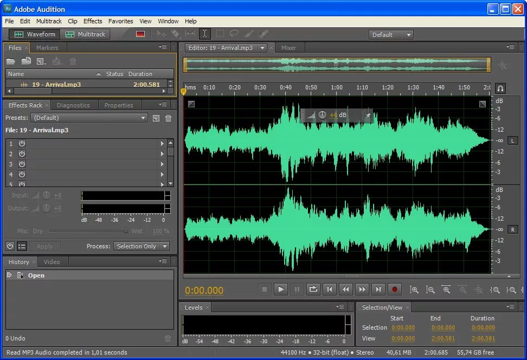Click the Fast Forward button

[362, 290]
